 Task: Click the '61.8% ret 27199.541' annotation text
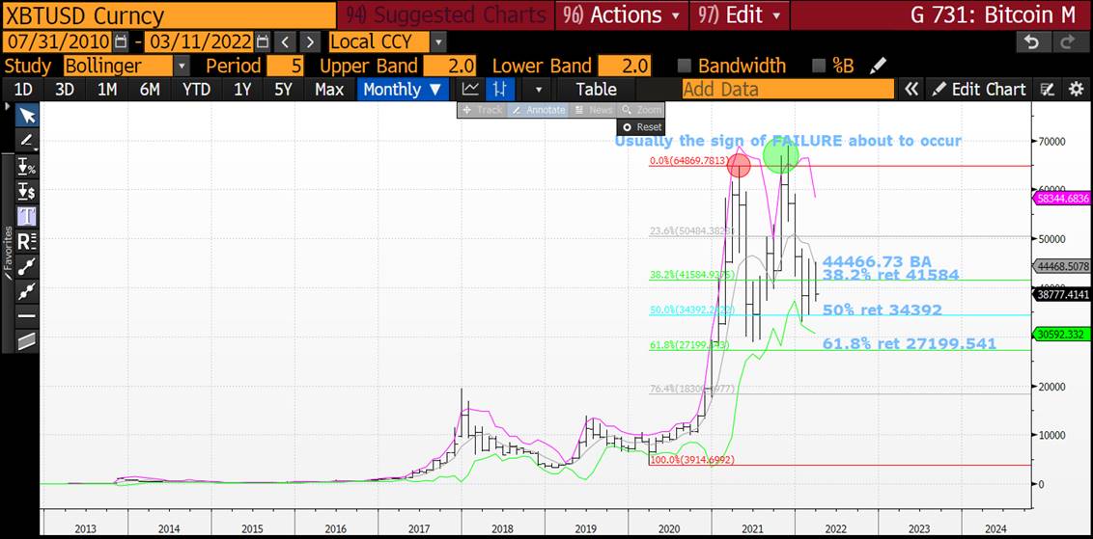coord(909,344)
